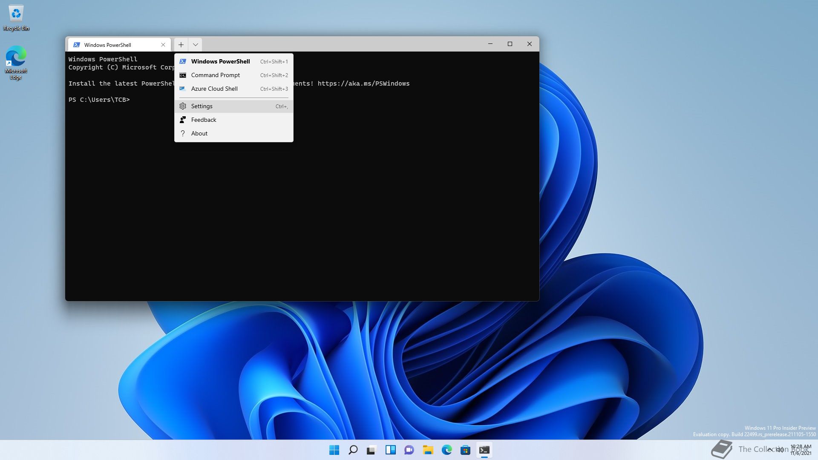The width and height of the screenshot is (818, 460).
Task: Open the Recycle Bin desktop icon
Action: pos(16,18)
